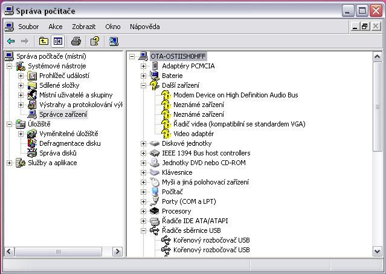Image resolution: width=386 pixels, height=274 pixels.
Task: Open the Zobrazit menu
Action: (x=84, y=27)
